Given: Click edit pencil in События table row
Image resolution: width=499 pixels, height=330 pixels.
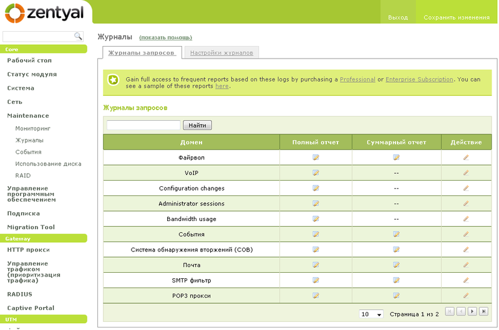Looking at the screenshot, I should [465, 234].
